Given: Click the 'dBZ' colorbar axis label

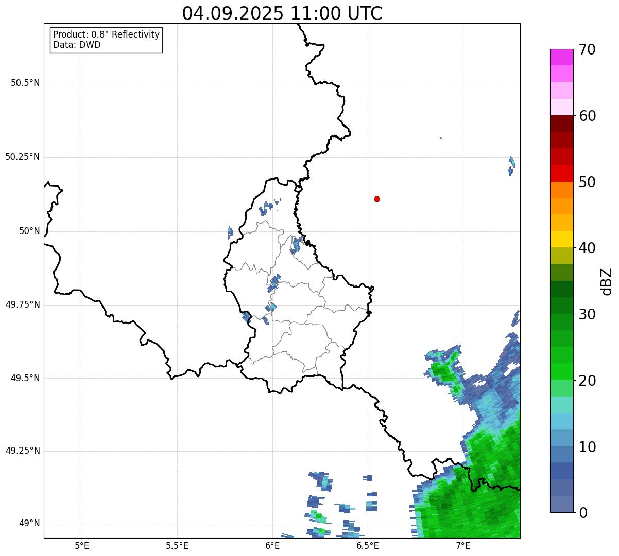Looking at the screenshot, I should 607,281.
